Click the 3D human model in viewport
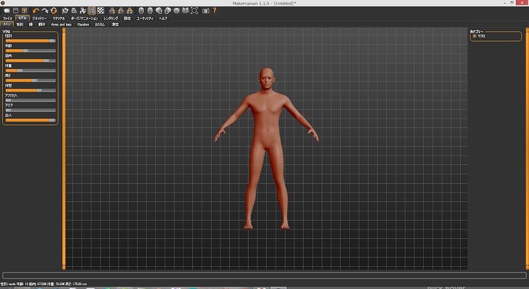The image size is (529, 289). 266,148
